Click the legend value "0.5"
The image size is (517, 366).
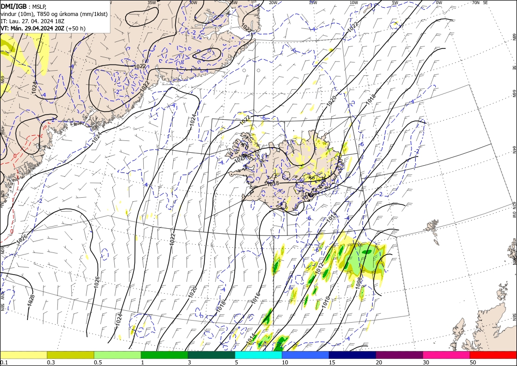pyautogui.click(x=98, y=362)
